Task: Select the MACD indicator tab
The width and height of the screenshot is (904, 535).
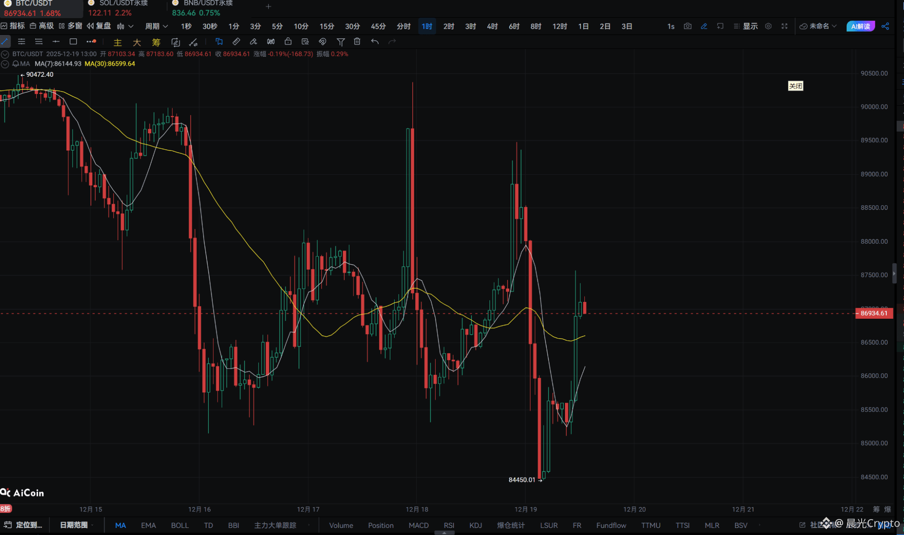Action: click(418, 525)
